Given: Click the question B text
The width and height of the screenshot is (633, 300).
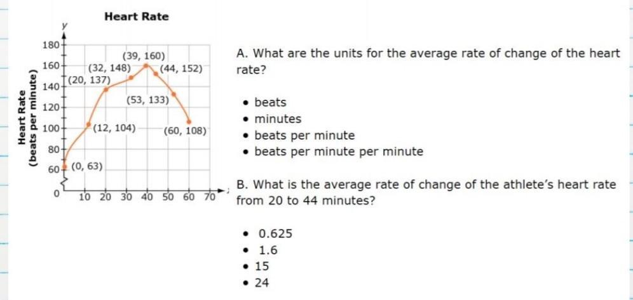Looking at the screenshot, I should click(x=426, y=192).
